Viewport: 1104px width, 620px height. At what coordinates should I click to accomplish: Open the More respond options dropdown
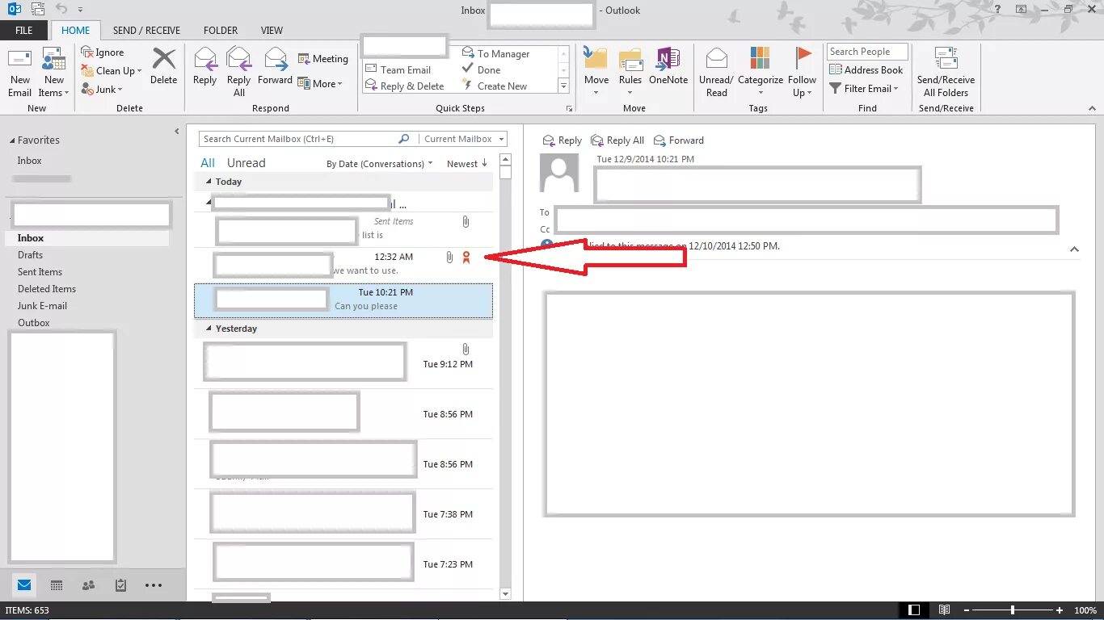[320, 83]
